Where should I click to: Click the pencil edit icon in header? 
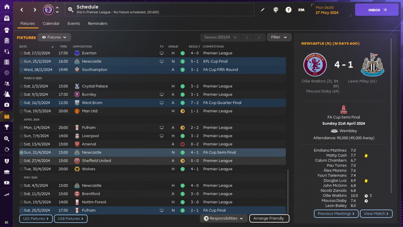coord(263,10)
